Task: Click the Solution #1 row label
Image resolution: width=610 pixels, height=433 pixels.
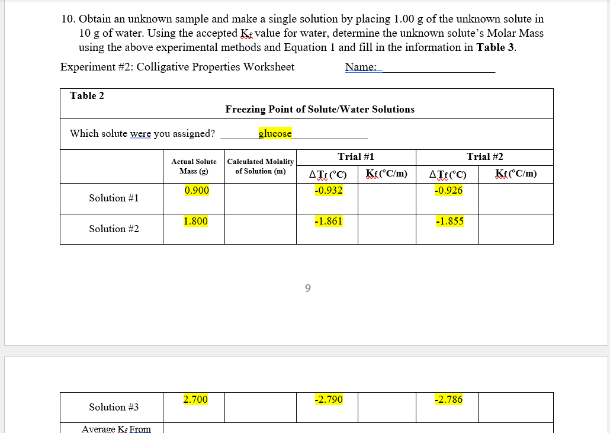Action: click(x=114, y=198)
